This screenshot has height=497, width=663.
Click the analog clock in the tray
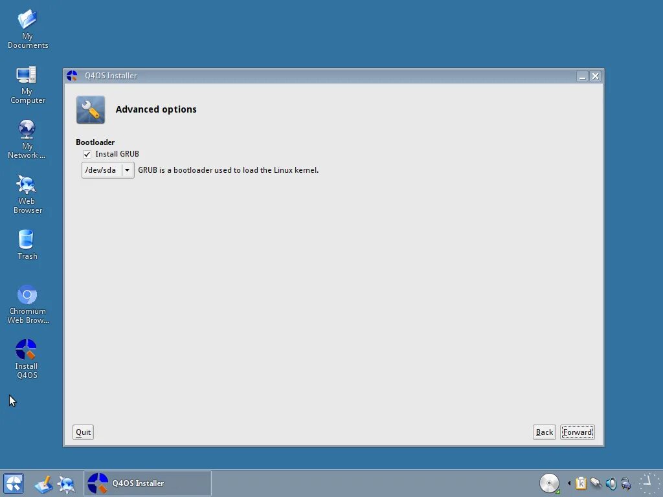pos(649,483)
